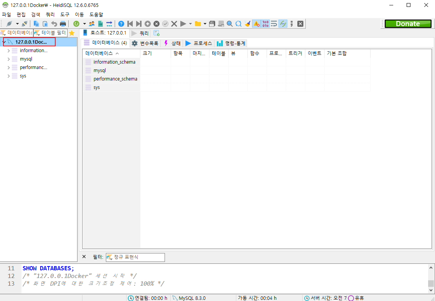Open the 검색 menu
The height and width of the screenshot is (301, 435).
[x=36, y=15]
